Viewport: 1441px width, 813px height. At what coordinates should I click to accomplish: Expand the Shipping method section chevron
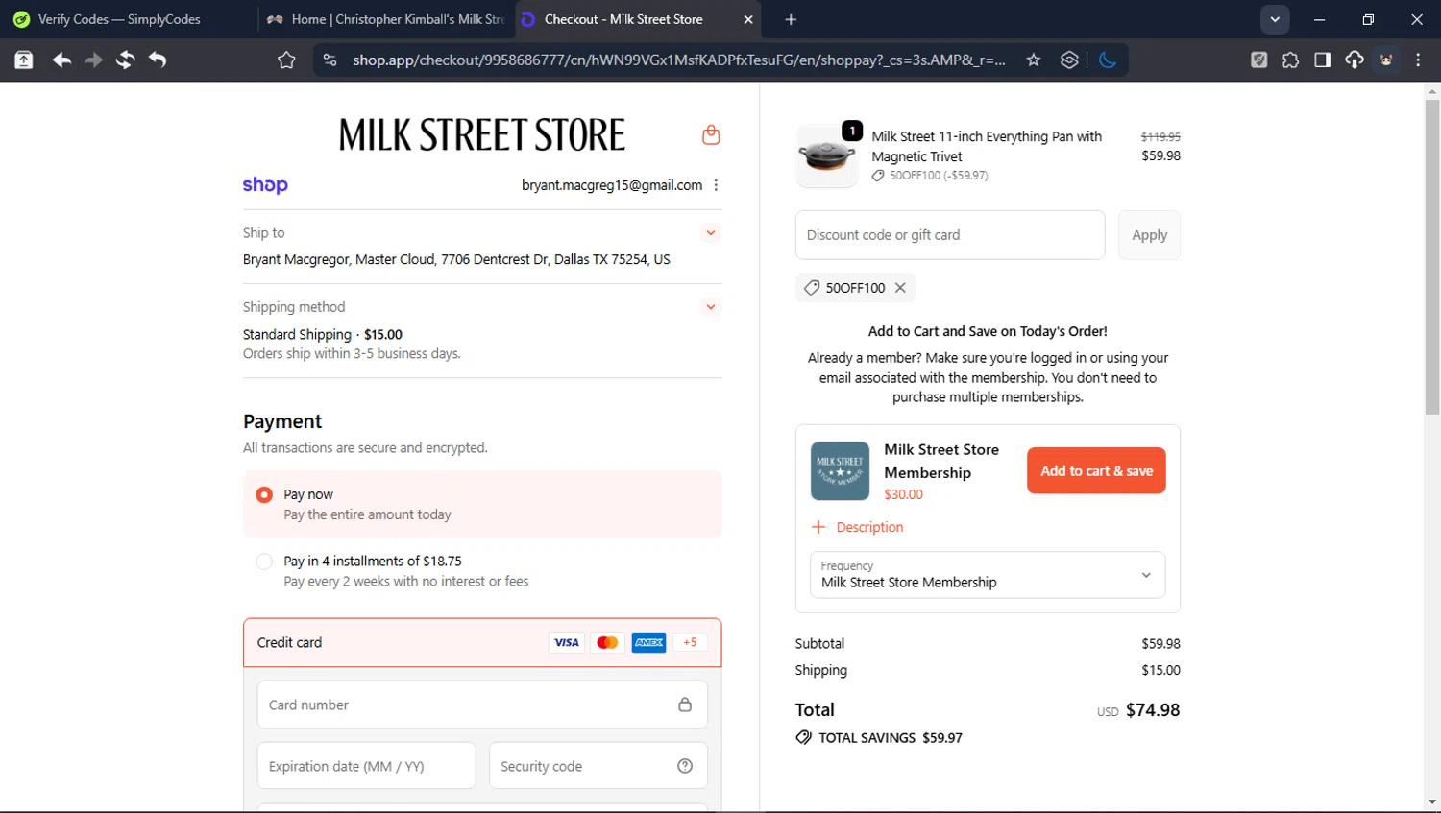pyautogui.click(x=711, y=307)
